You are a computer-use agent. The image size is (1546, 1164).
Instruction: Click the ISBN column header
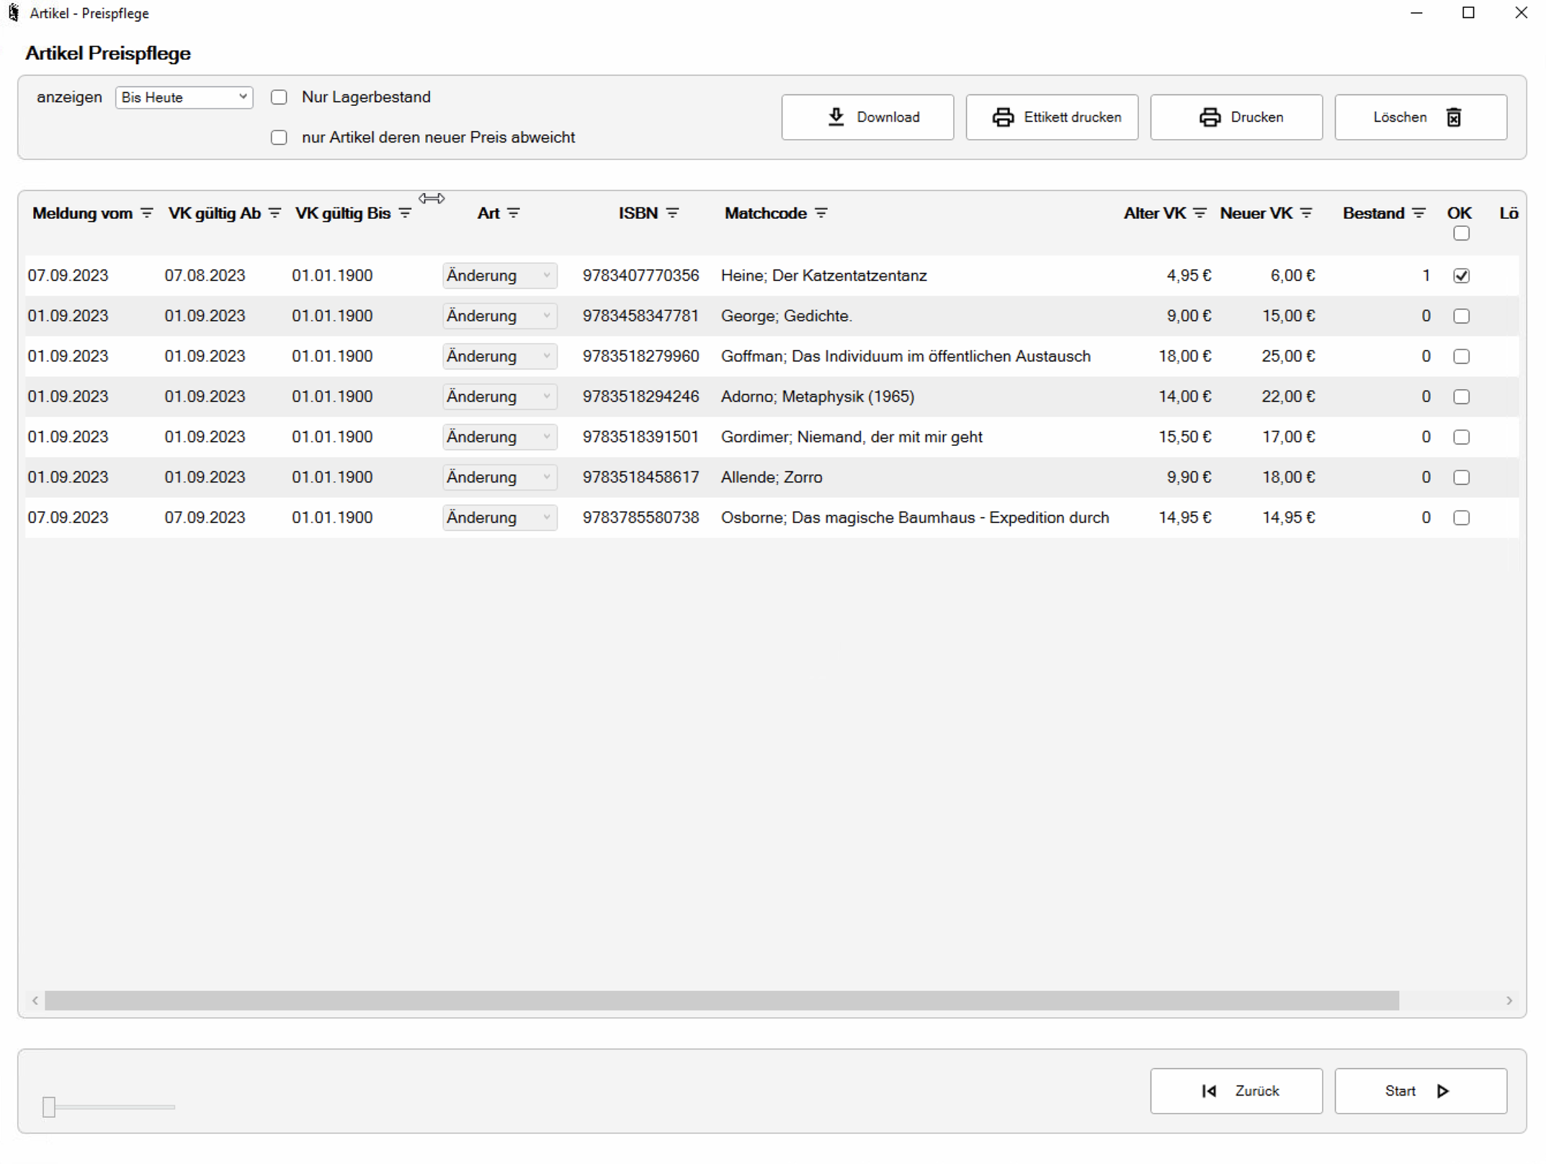(638, 213)
